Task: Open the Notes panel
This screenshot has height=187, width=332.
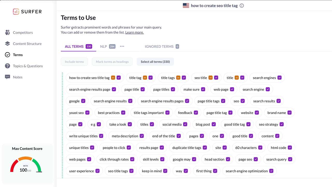Action: click(18, 77)
